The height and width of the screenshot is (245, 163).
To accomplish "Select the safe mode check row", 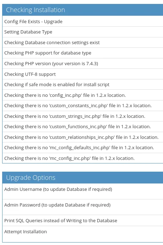I will tap(83, 84).
